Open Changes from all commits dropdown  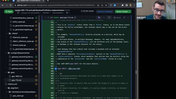[31, 13]
